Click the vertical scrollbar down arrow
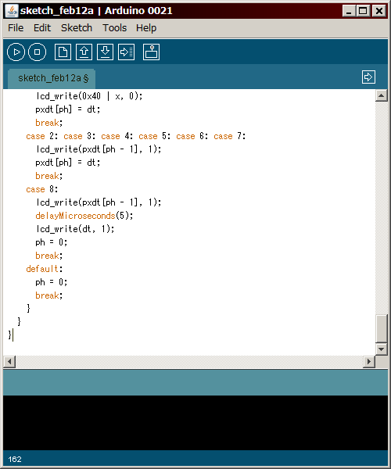Screen dimensions: 391x469 coord(382,349)
